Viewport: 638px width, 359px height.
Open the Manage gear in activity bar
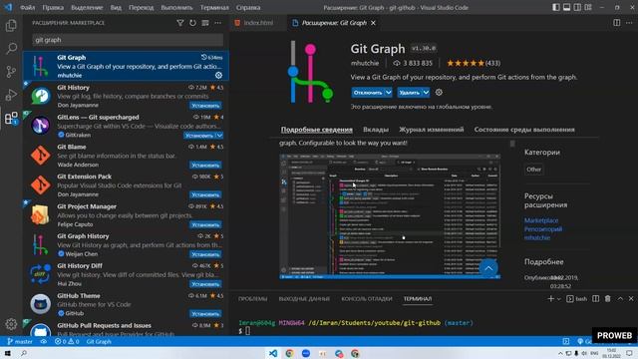(x=11, y=324)
